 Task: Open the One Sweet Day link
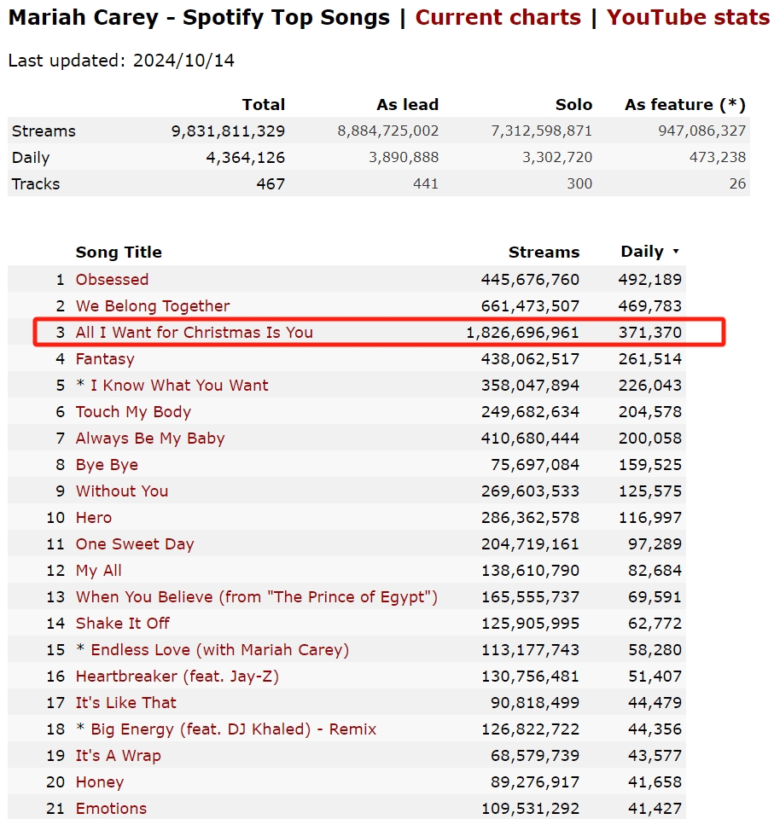135,544
